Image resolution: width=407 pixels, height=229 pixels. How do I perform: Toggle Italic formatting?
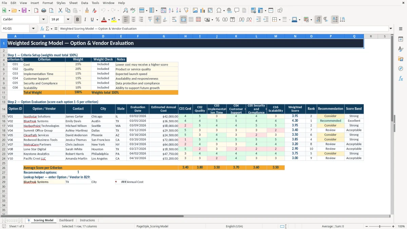(x=85, y=20)
